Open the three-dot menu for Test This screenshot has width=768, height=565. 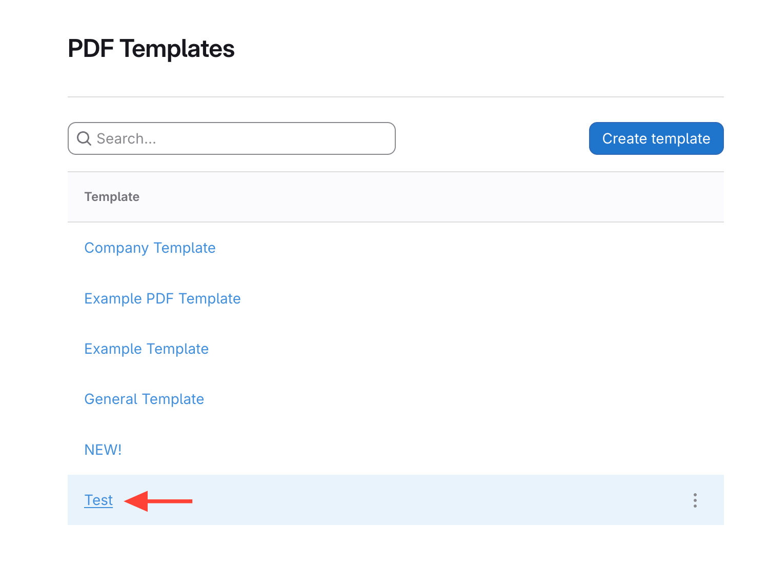(695, 500)
